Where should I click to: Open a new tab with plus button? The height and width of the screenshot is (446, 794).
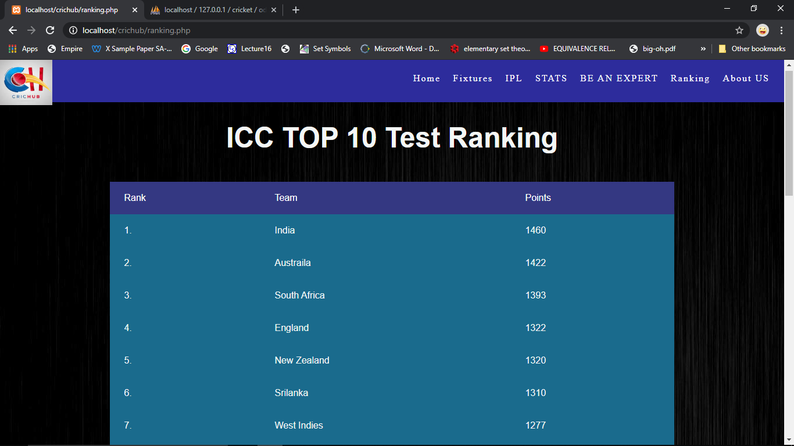click(295, 10)
